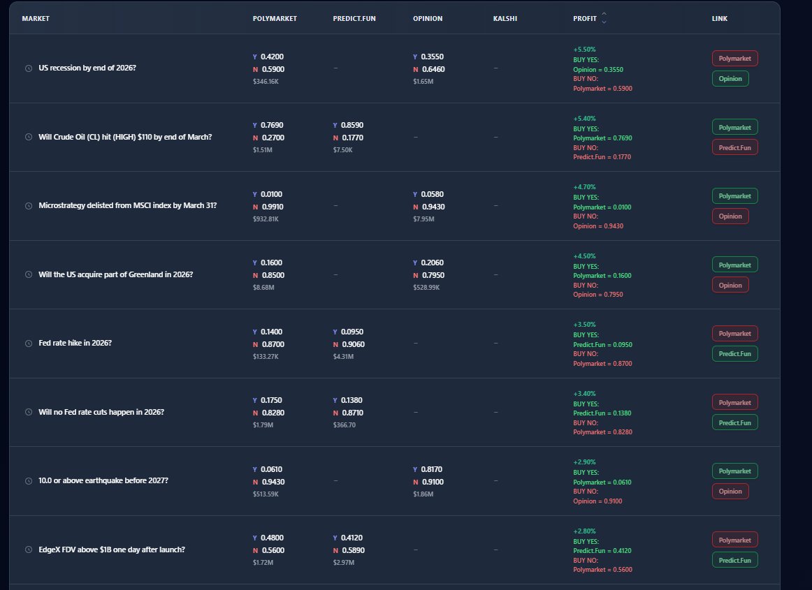
Task: Click the PREDICT.FUN column header
Action: pos(354,19)
